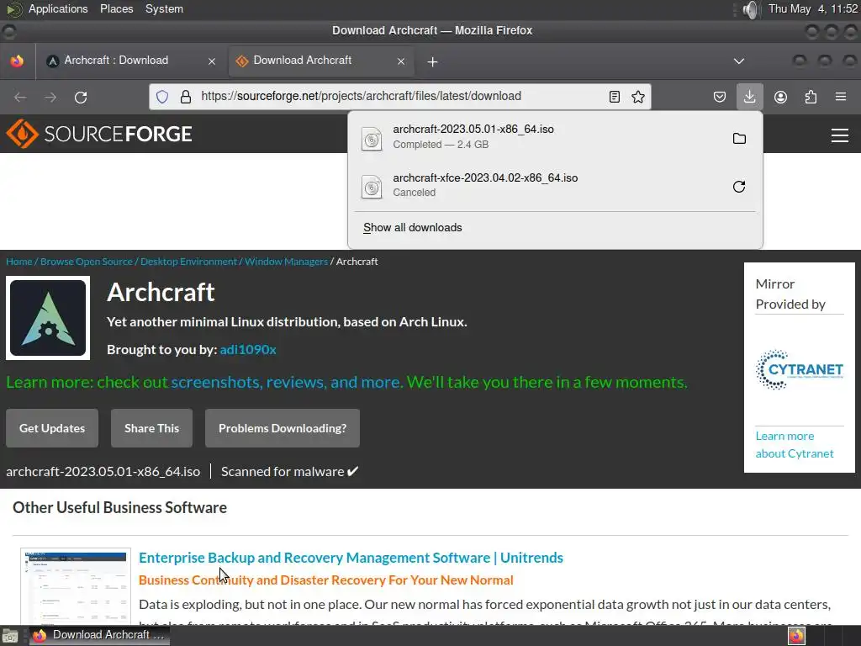Click the Problems Downloading? button
The image size is (861, 646).
[x=283, y=428]
